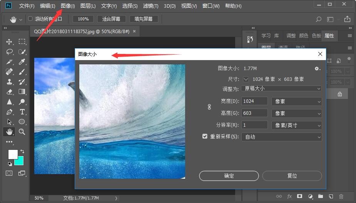Expand status bar info arrow
The height and width of the screenshot is (203, 356).
click(x=116, y=198)
